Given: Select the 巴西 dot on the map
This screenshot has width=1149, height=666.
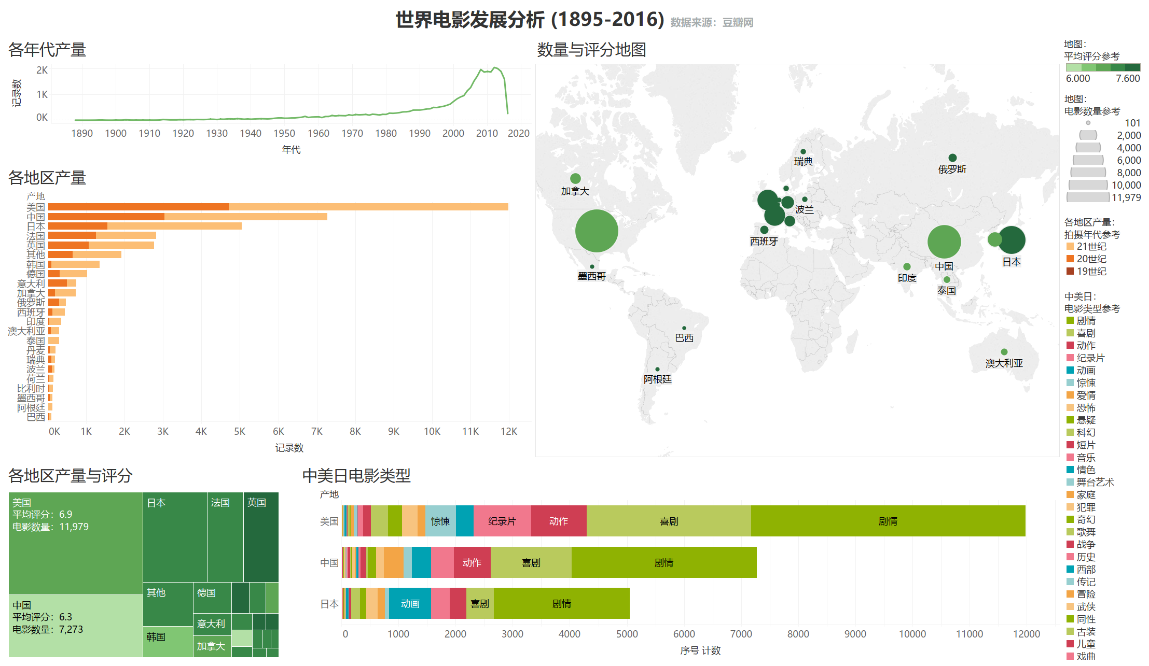Looking at the screenshot, I should [684, 328].
